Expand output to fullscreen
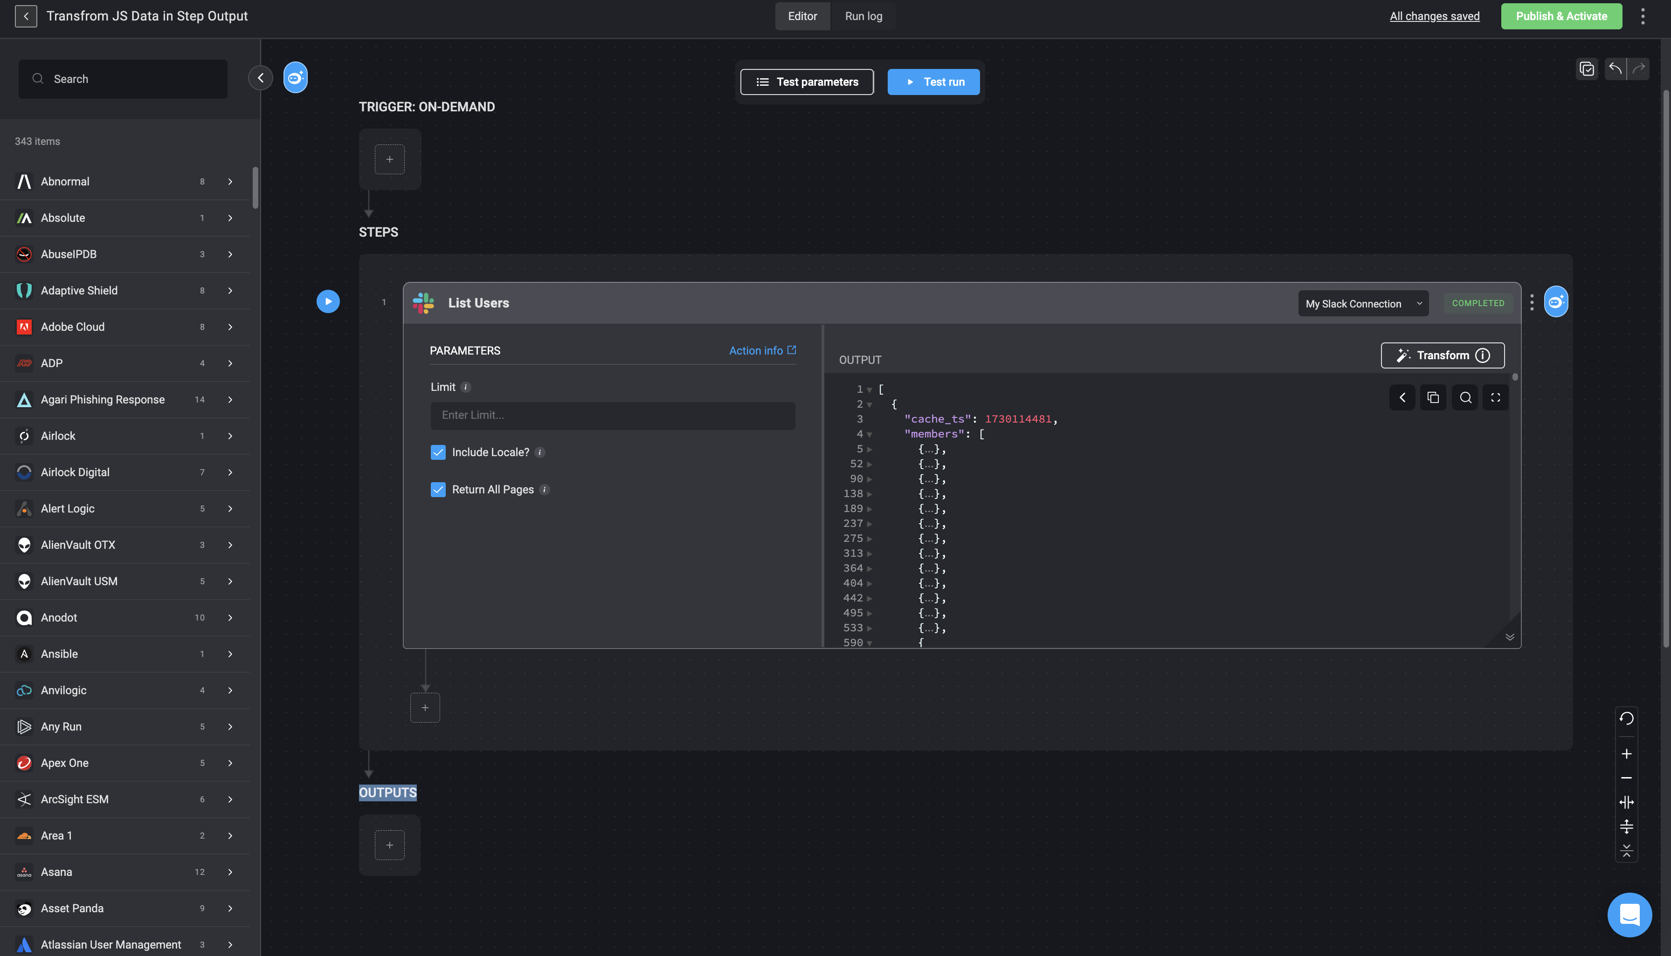This screenshot has height=956, width=1671. click(1495, 397)
